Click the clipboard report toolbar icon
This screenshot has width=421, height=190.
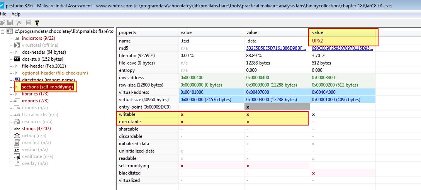tap(28, 22)
